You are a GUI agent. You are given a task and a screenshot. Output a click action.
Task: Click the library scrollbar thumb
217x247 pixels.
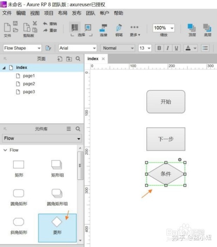click(x=80, y=166)
